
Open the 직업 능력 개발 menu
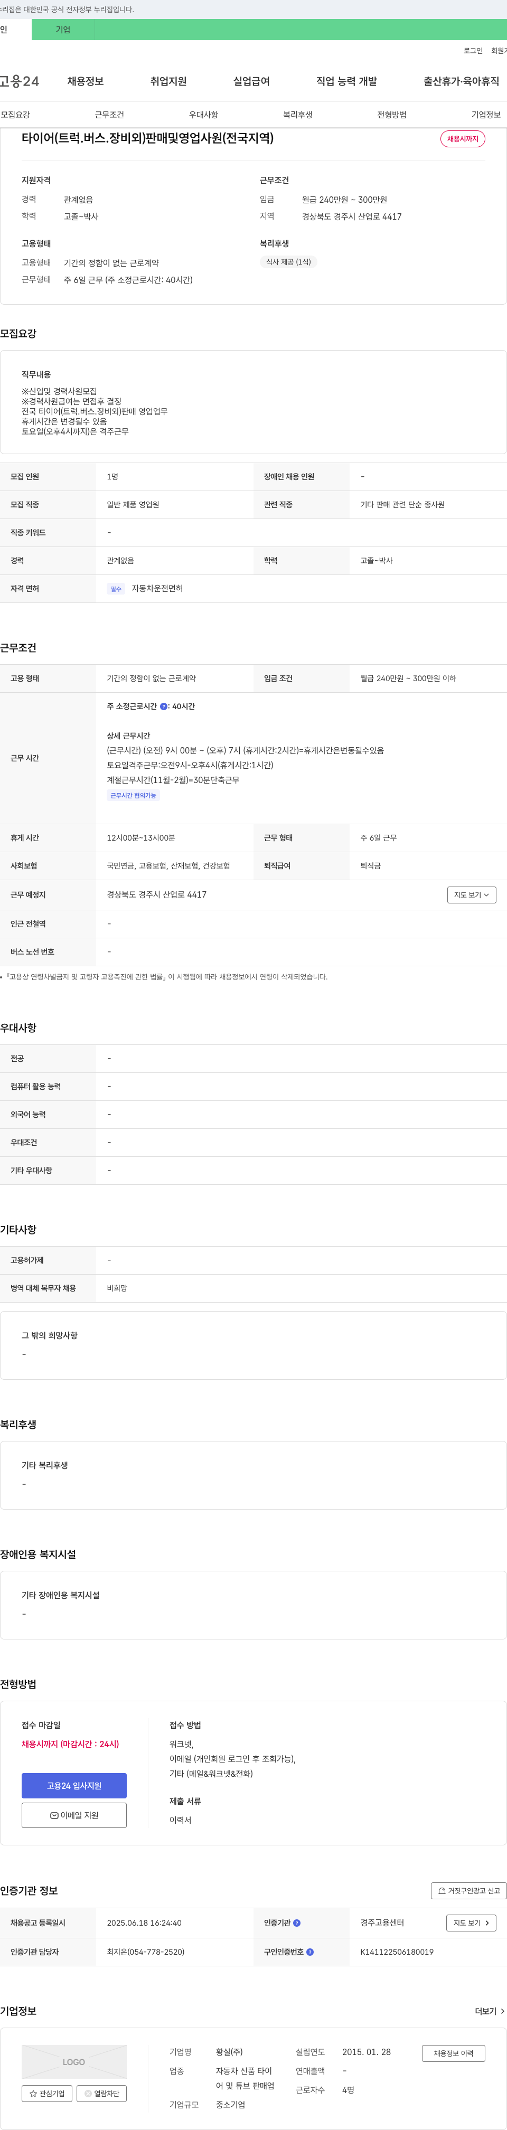click(x=346, y=81)
